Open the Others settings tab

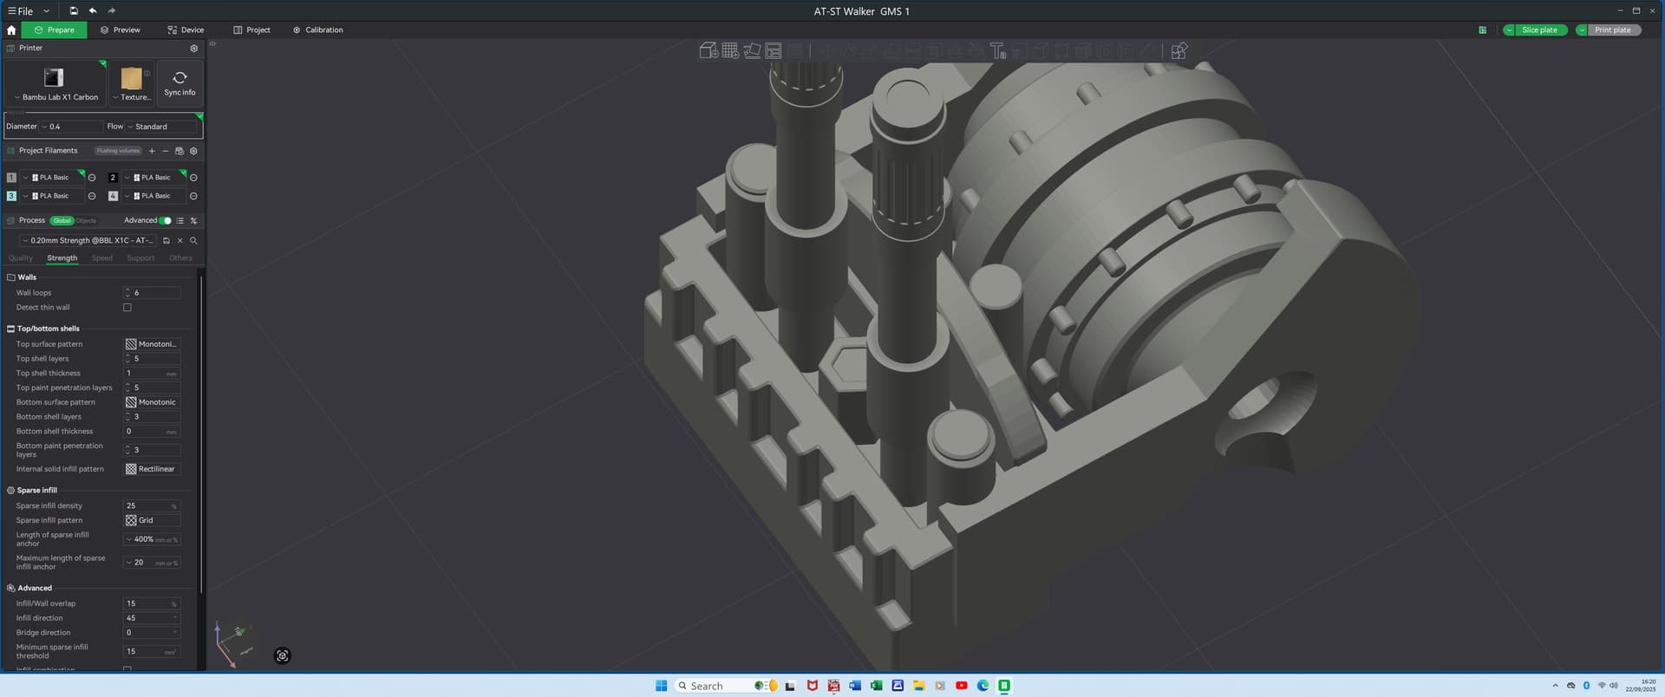click(x=180, y=258)
